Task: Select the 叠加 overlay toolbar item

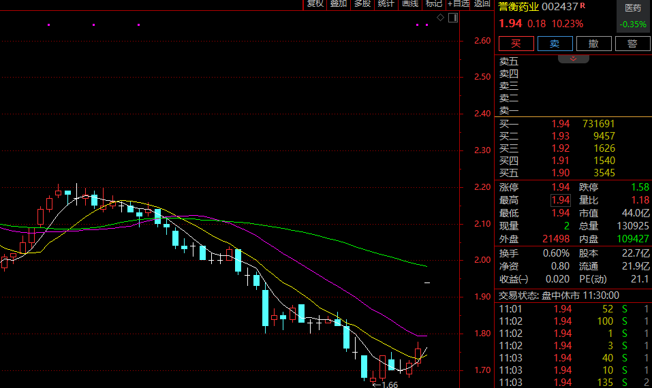Action: point(338,4)
